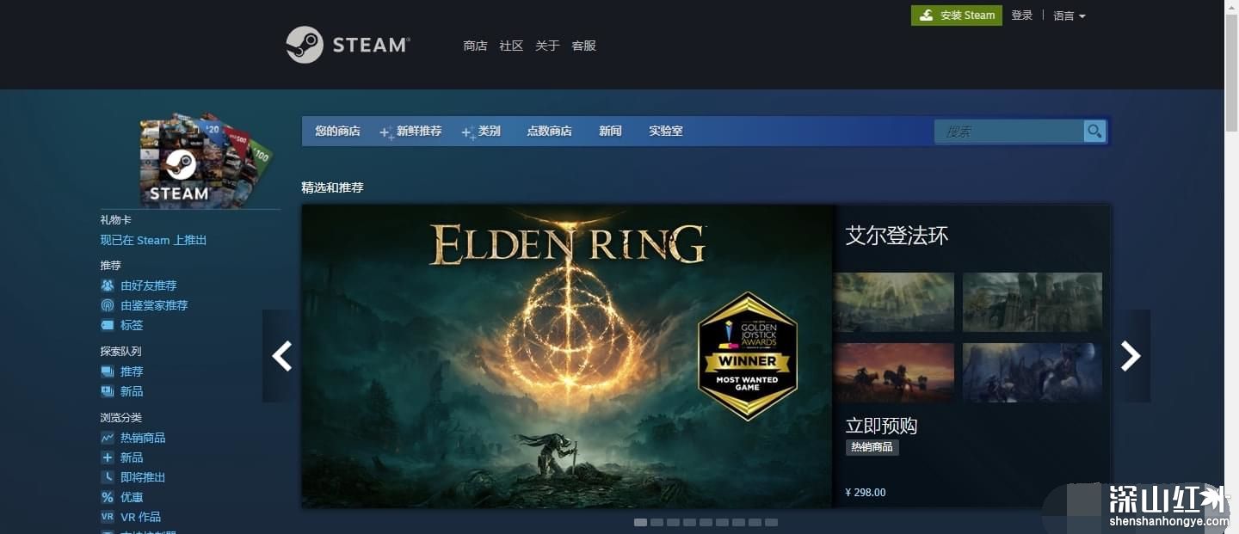
Task: Click the 标签 tag icon in sidebar
Action: pyautogui.click(x=108, y=325)
